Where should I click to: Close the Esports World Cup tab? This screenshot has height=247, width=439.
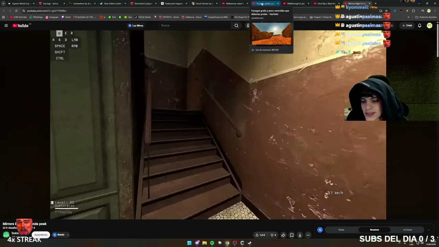click(x=34, y=3)
